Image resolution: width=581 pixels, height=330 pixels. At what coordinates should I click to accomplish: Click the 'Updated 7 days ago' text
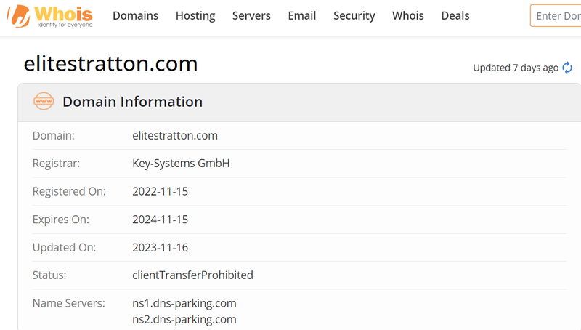point(516,68)
